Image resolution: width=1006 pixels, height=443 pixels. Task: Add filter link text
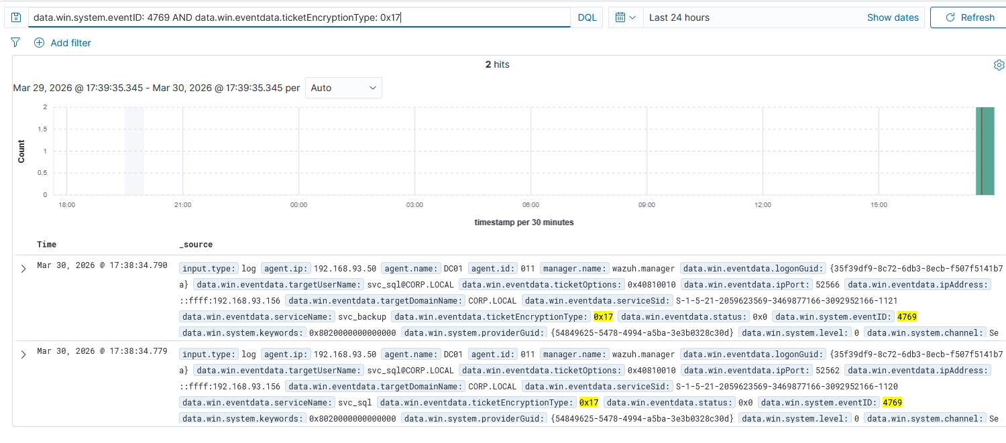70,43
